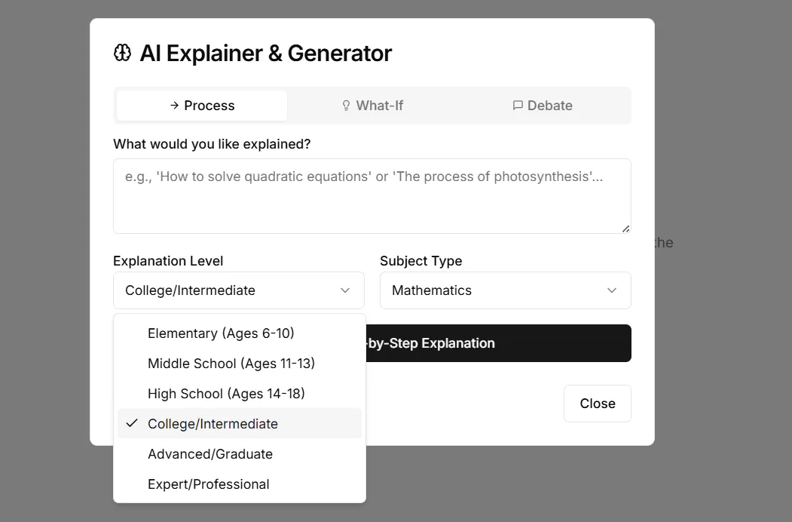
Task: Click the Explanation Level chevron arrow
Action: tap(345, 290)
